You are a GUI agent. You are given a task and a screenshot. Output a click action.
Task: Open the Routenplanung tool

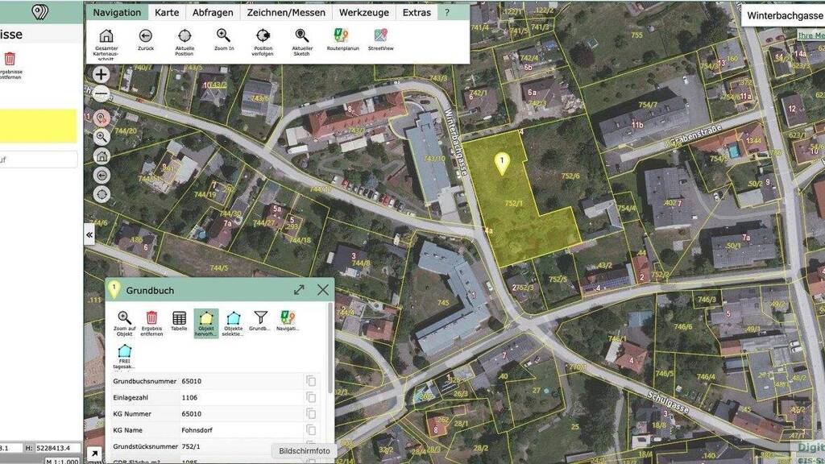(341, 36)
